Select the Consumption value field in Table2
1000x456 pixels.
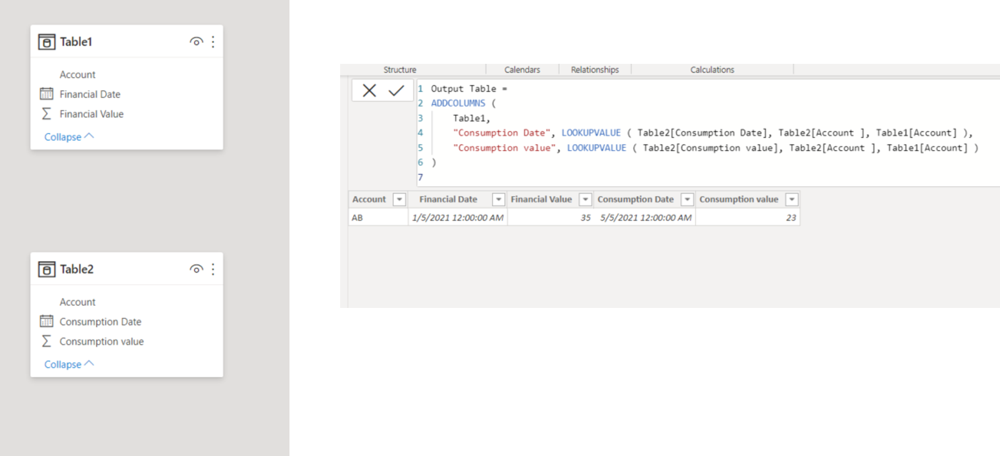point(101,342)
